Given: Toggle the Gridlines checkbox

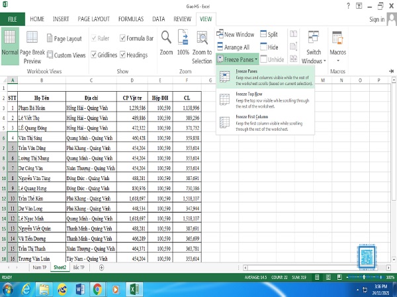Looking at the screenshot, I should [94, 55].
